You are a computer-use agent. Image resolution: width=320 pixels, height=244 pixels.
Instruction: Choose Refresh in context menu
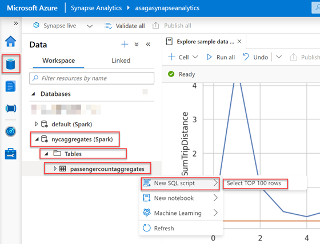(x=180, y=228)
